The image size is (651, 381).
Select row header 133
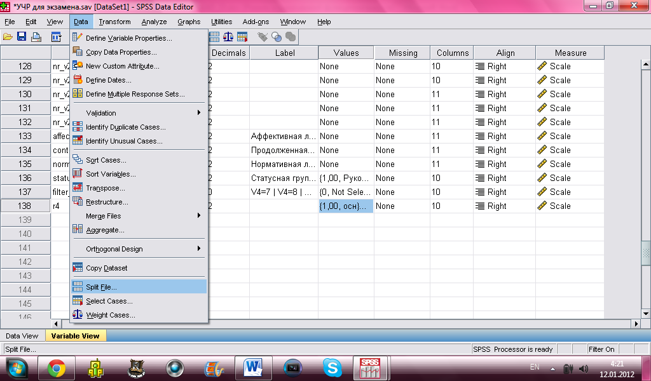pos(25,136)
